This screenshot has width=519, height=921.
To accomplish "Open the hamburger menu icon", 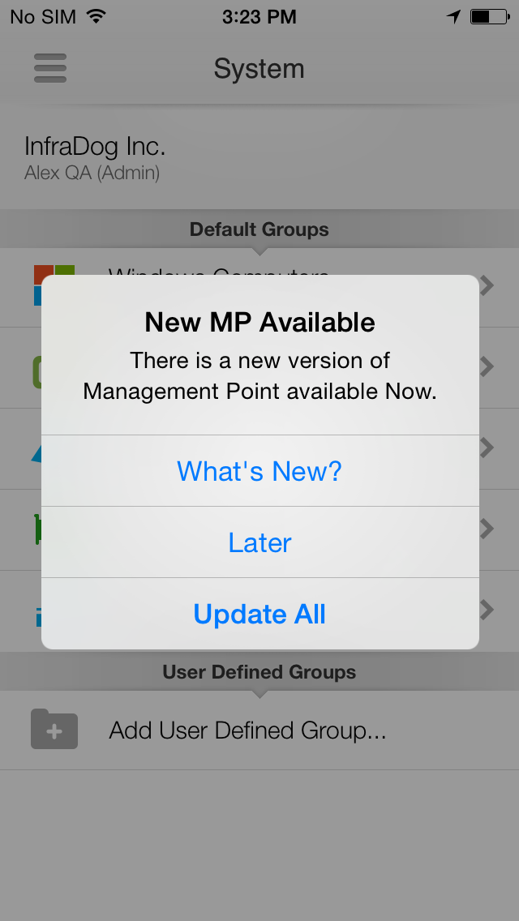I will point(50,68).
